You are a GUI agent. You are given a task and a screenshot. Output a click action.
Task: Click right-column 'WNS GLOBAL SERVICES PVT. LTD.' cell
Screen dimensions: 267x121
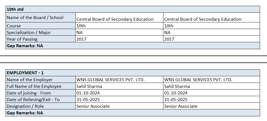coord(198,80)
